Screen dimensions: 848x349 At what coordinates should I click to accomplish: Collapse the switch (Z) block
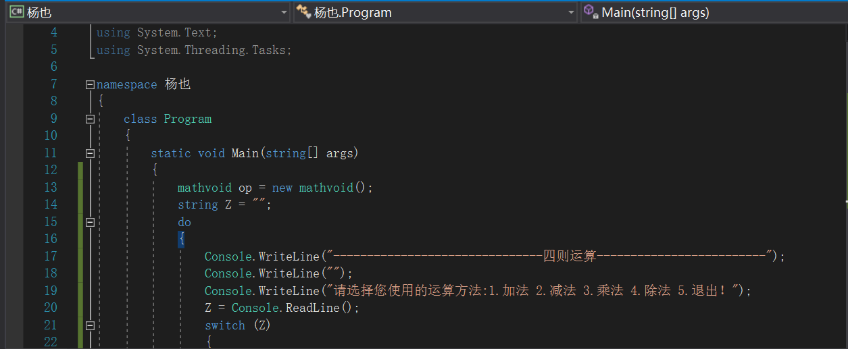click(90, 325)
